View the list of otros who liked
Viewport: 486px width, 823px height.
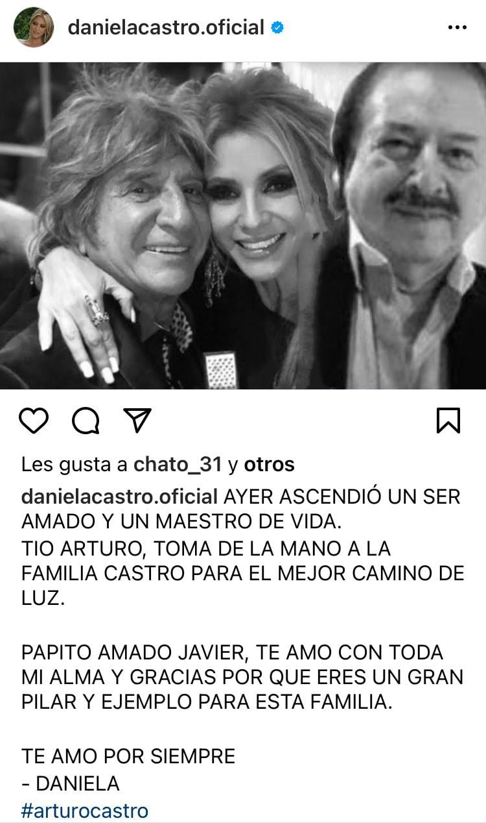click(x=269, y=465)
